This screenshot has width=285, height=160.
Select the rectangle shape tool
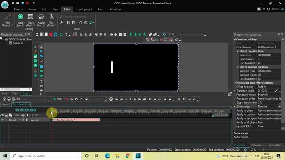click(41, 66)
